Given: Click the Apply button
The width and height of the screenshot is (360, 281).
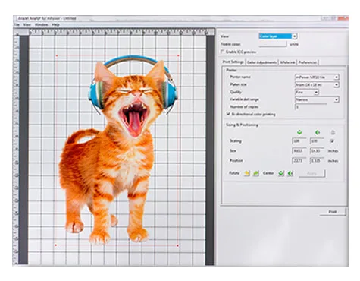Looking at the screenshot, I should click(x=312, y=173).
